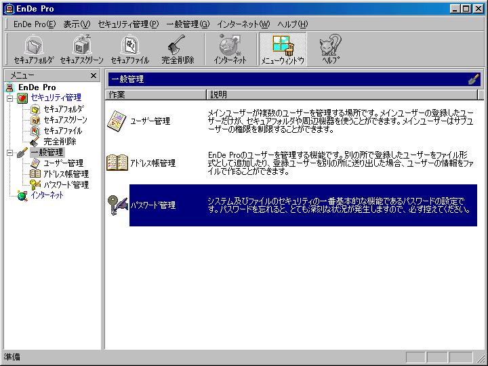Click the window resize grip corner
Screen dimensions: 488x366
point(481,359)
